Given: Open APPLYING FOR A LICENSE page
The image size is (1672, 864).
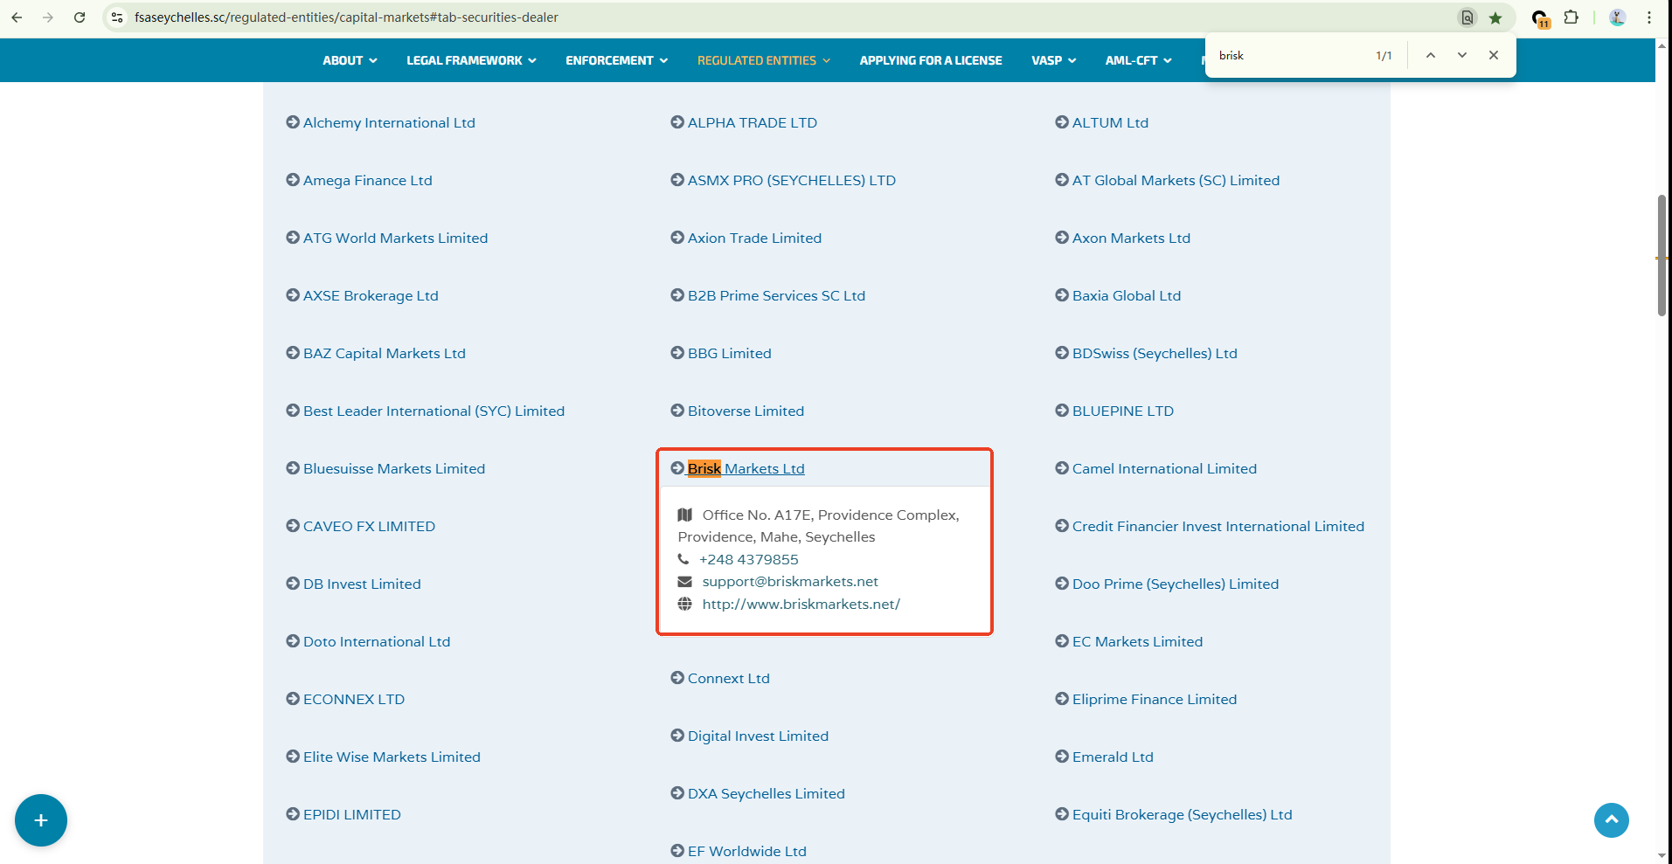Looking at the screenshot, I should 930,60.
